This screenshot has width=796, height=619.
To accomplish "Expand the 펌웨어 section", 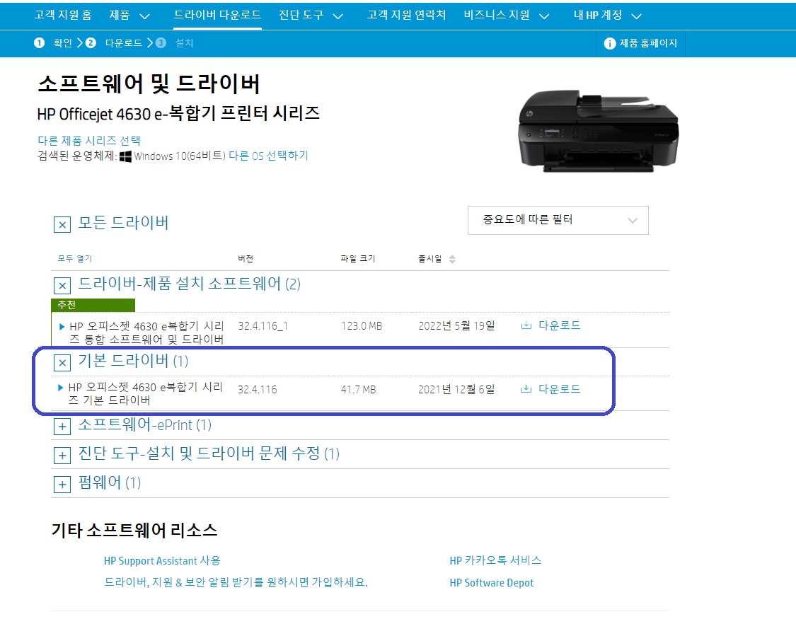I will click(x=62, y=483).
